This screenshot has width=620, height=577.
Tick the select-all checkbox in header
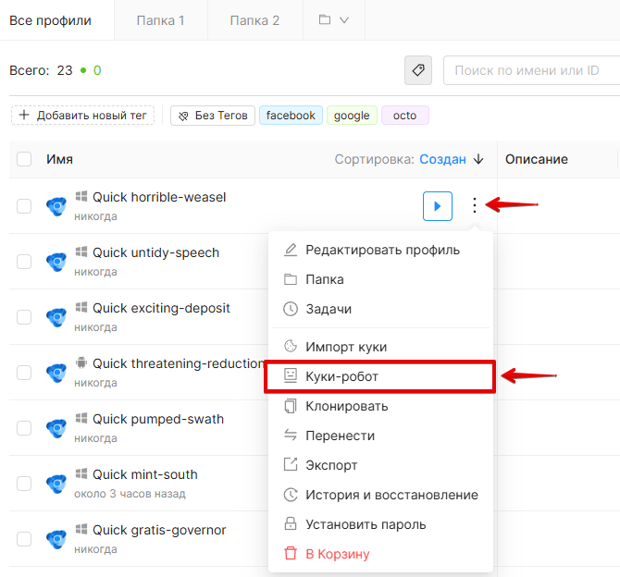(x=24, y=159)
